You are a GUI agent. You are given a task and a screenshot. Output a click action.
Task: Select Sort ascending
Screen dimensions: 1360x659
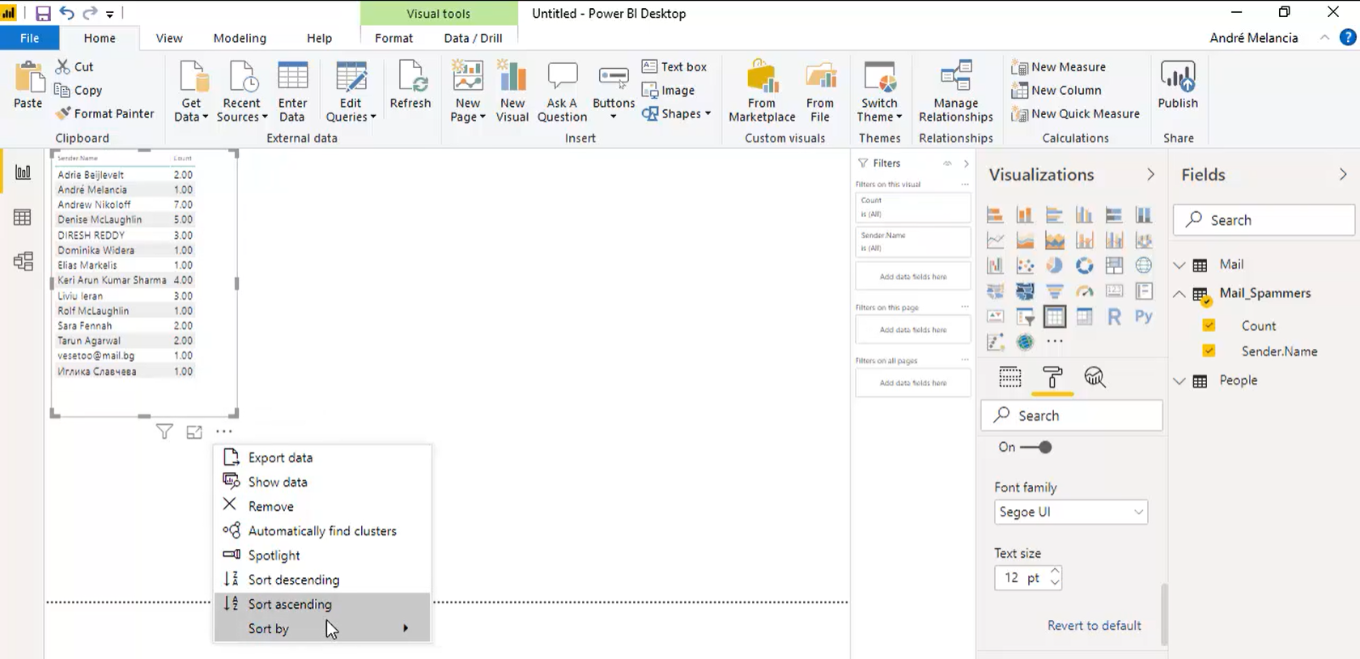(322, 604)
